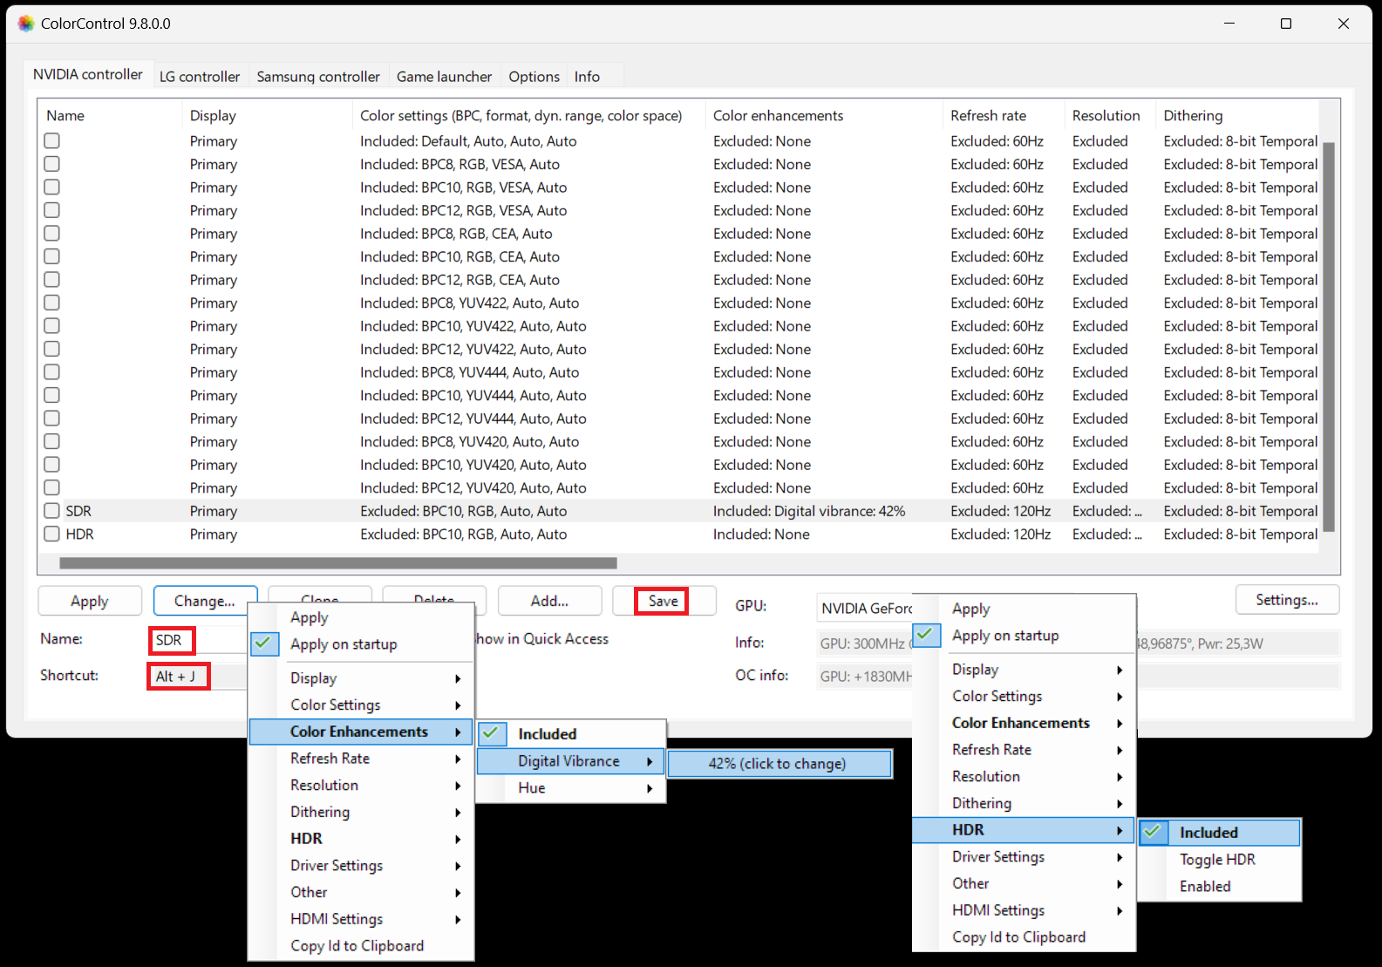Click the horizontal scrollbar of preset list
This screenshot has height=967, width=1382.
(338, 563)
